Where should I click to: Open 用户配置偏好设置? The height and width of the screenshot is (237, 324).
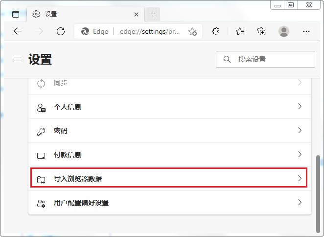[x=170, y=203]
